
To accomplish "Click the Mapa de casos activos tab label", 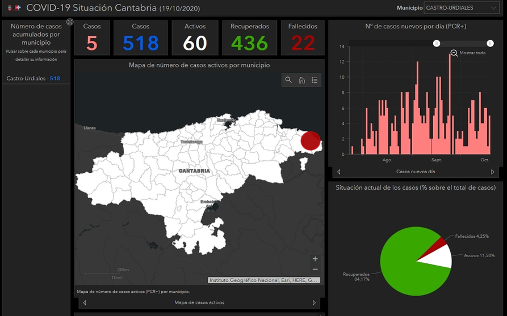I will (x=199, y=303).
